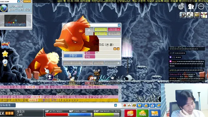Open the inventory bag icon
The image size is (208, 117).
tap(146, 106)
